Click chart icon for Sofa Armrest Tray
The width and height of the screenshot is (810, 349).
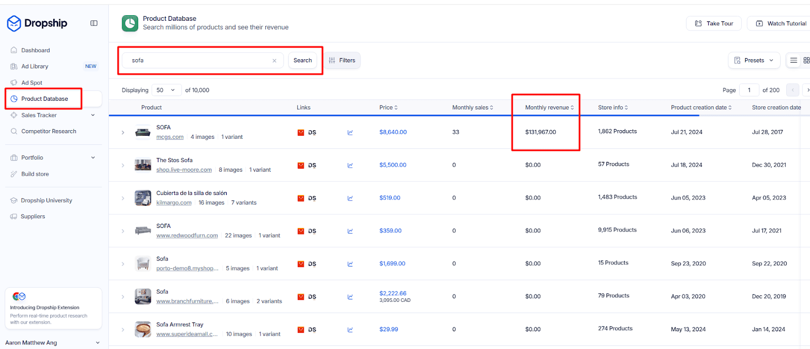pyautogui.click(x=350, y=330)
